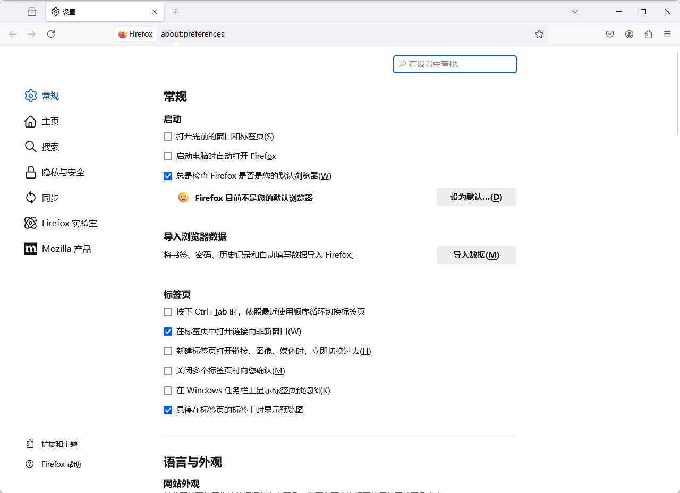Bookmark this page with the star icon
Viewport: 680px width, 493px height.
click(x=539, y=34)
